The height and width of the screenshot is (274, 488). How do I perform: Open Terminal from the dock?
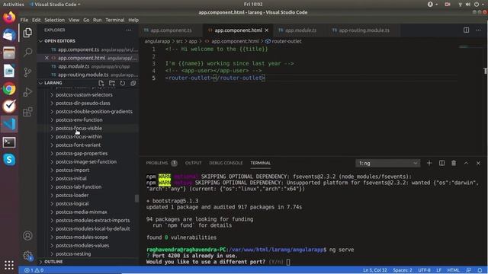coord(9,142)
